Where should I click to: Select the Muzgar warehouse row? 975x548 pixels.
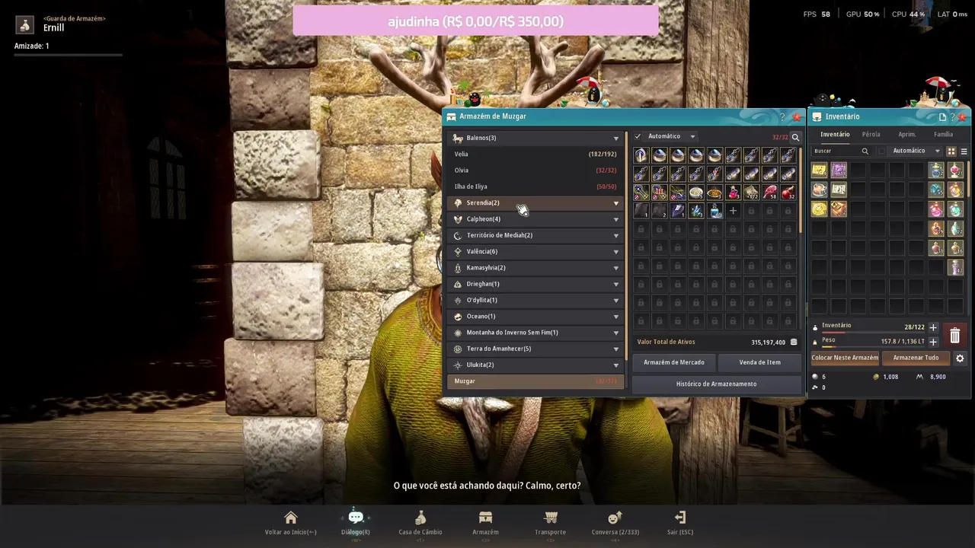coord(535,381)
